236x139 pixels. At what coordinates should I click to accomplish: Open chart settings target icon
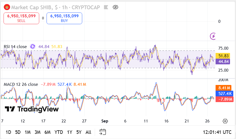point(225,121)
